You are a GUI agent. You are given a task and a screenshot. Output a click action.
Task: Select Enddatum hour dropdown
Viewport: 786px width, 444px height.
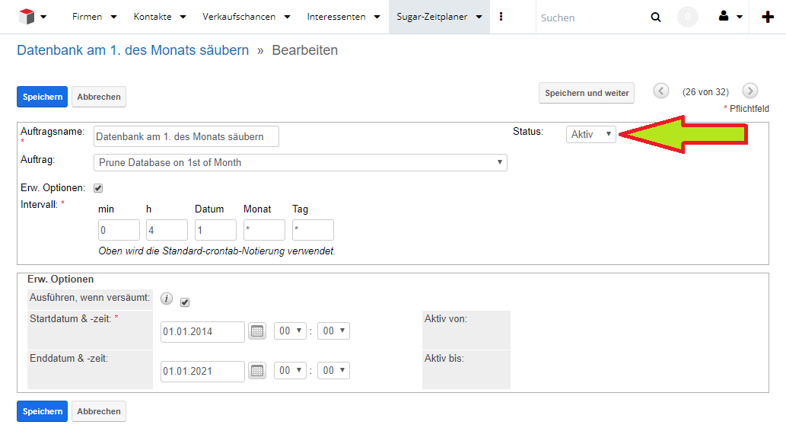click(290, 370)
